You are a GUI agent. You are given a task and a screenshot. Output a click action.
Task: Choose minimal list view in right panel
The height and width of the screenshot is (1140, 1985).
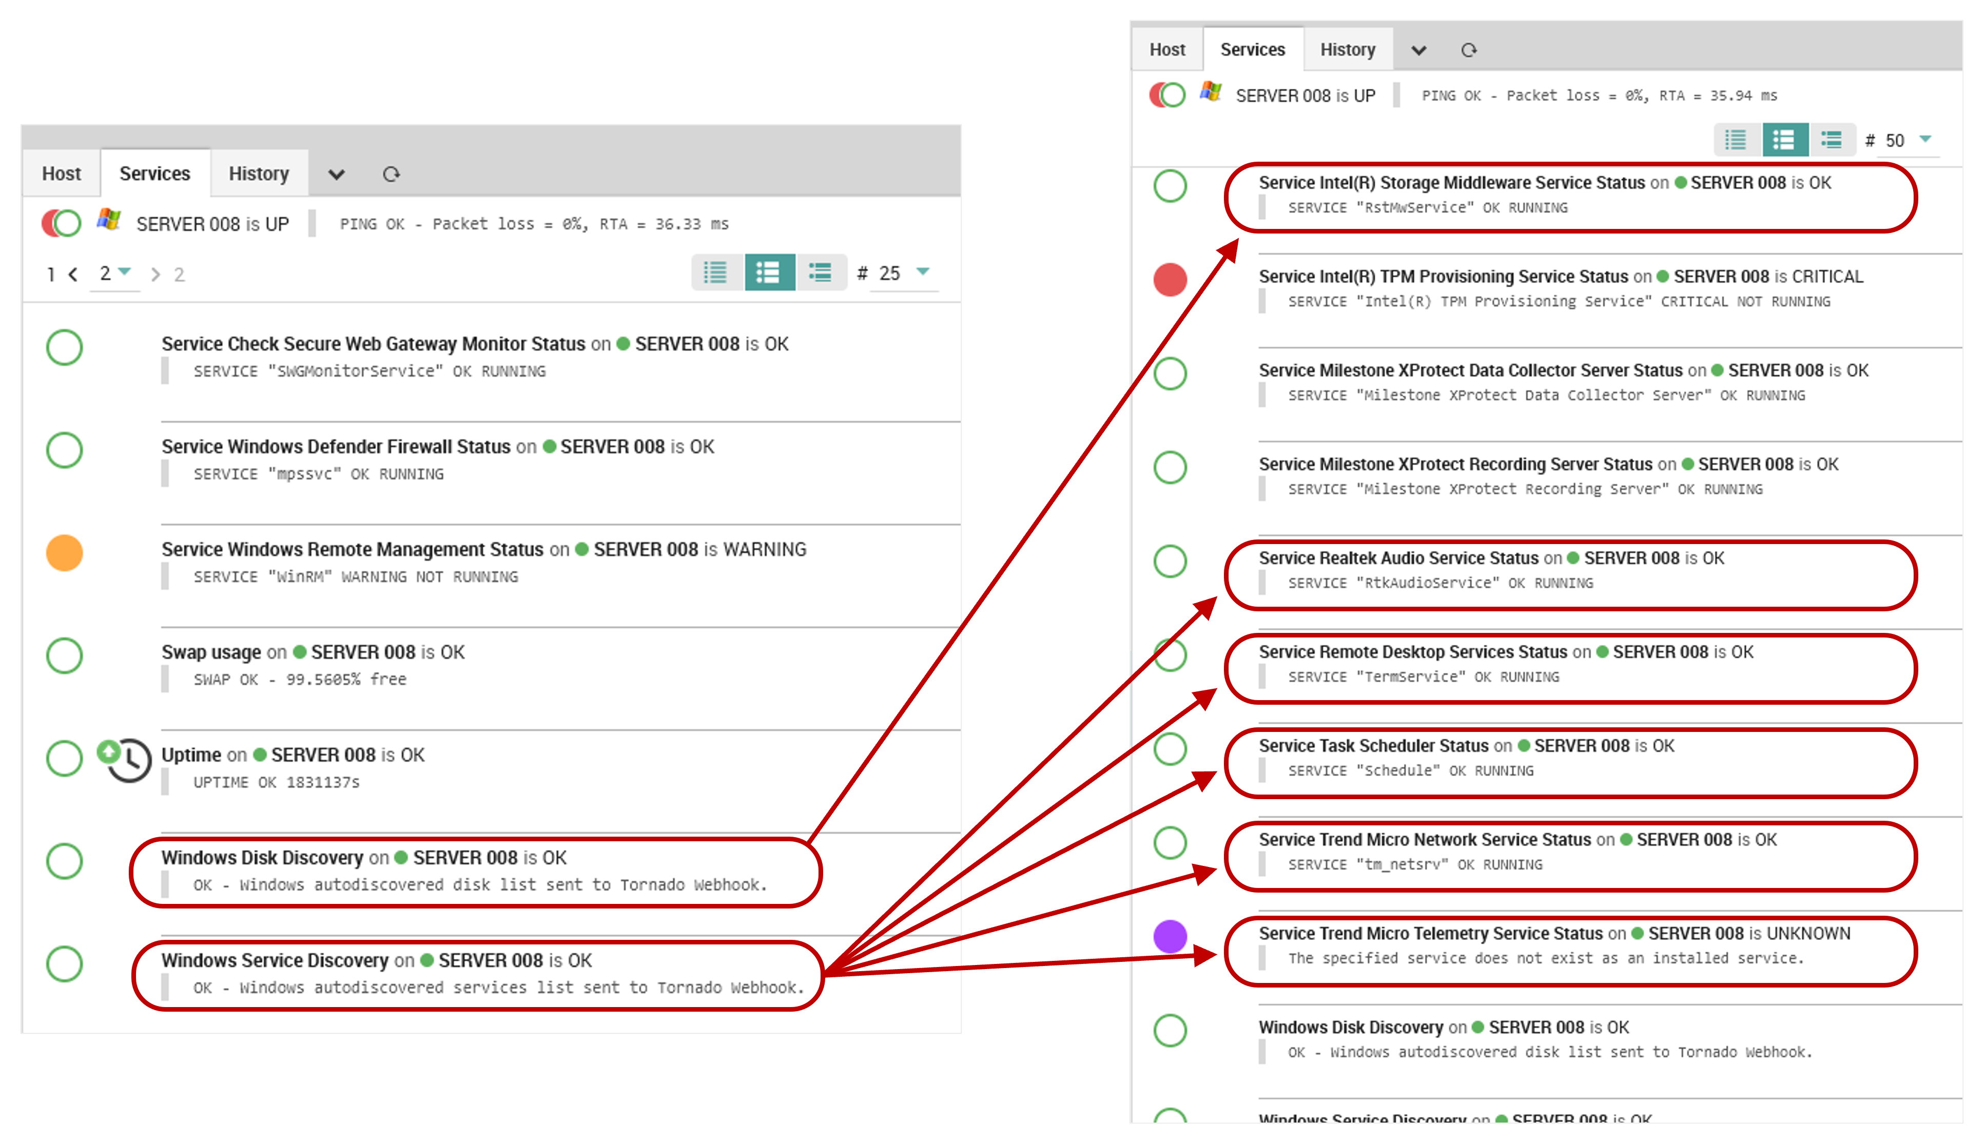click(1737, 140)
